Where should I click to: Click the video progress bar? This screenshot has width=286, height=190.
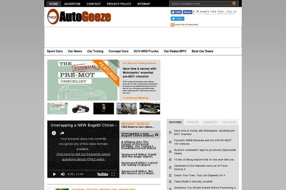[83, 171]
